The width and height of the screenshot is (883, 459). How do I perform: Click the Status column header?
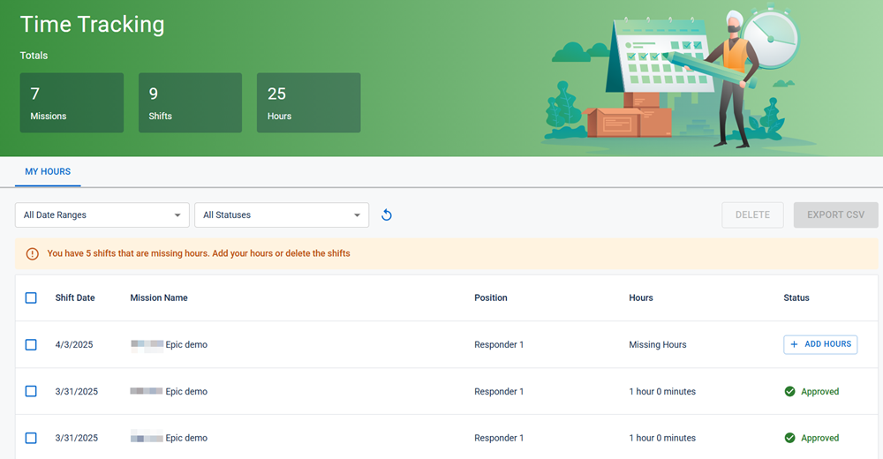(796, 297)
